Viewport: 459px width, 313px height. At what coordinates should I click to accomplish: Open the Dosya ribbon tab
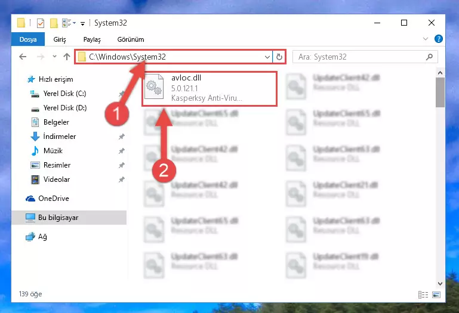[28, 39]
